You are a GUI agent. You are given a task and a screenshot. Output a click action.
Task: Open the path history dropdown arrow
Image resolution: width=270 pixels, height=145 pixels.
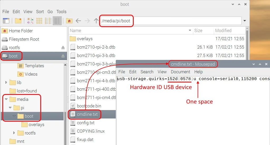[245, 21]
